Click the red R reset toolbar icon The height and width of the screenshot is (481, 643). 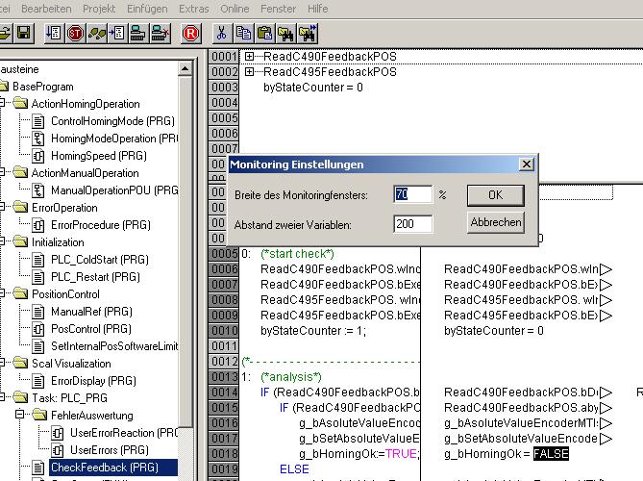tap(189, 33)
